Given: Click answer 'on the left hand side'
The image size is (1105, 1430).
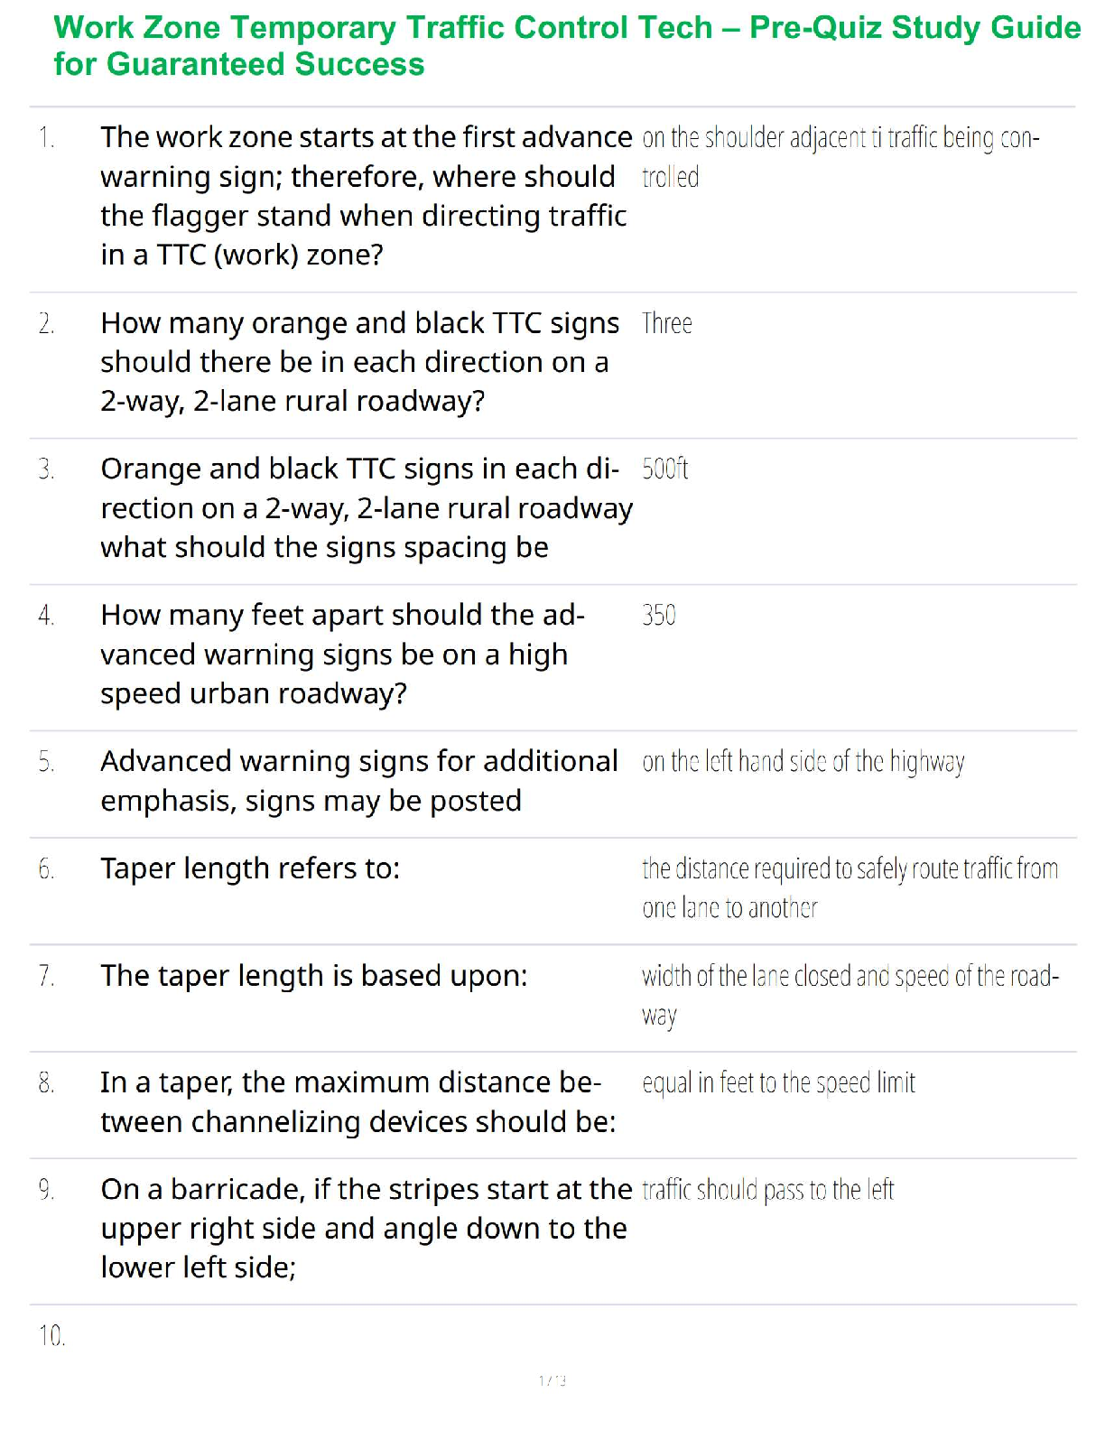Looking at the screenshot, I should pyautogui.click(x=803, y=762).
